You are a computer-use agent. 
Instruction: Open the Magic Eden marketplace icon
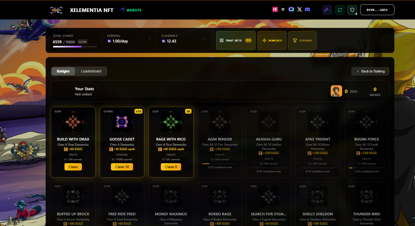(275, 10)
